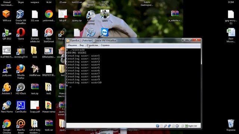Select the Лист Microsoft Excel file icon
Image resolution: width=239 pixels, height=134 pixels.
[x=231, y=35]
